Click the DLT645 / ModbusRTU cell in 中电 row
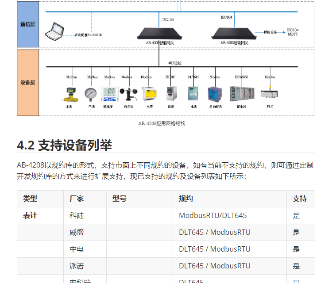This screenshot has width=332, height=283. pyautogui.click(x=230, y=249)
